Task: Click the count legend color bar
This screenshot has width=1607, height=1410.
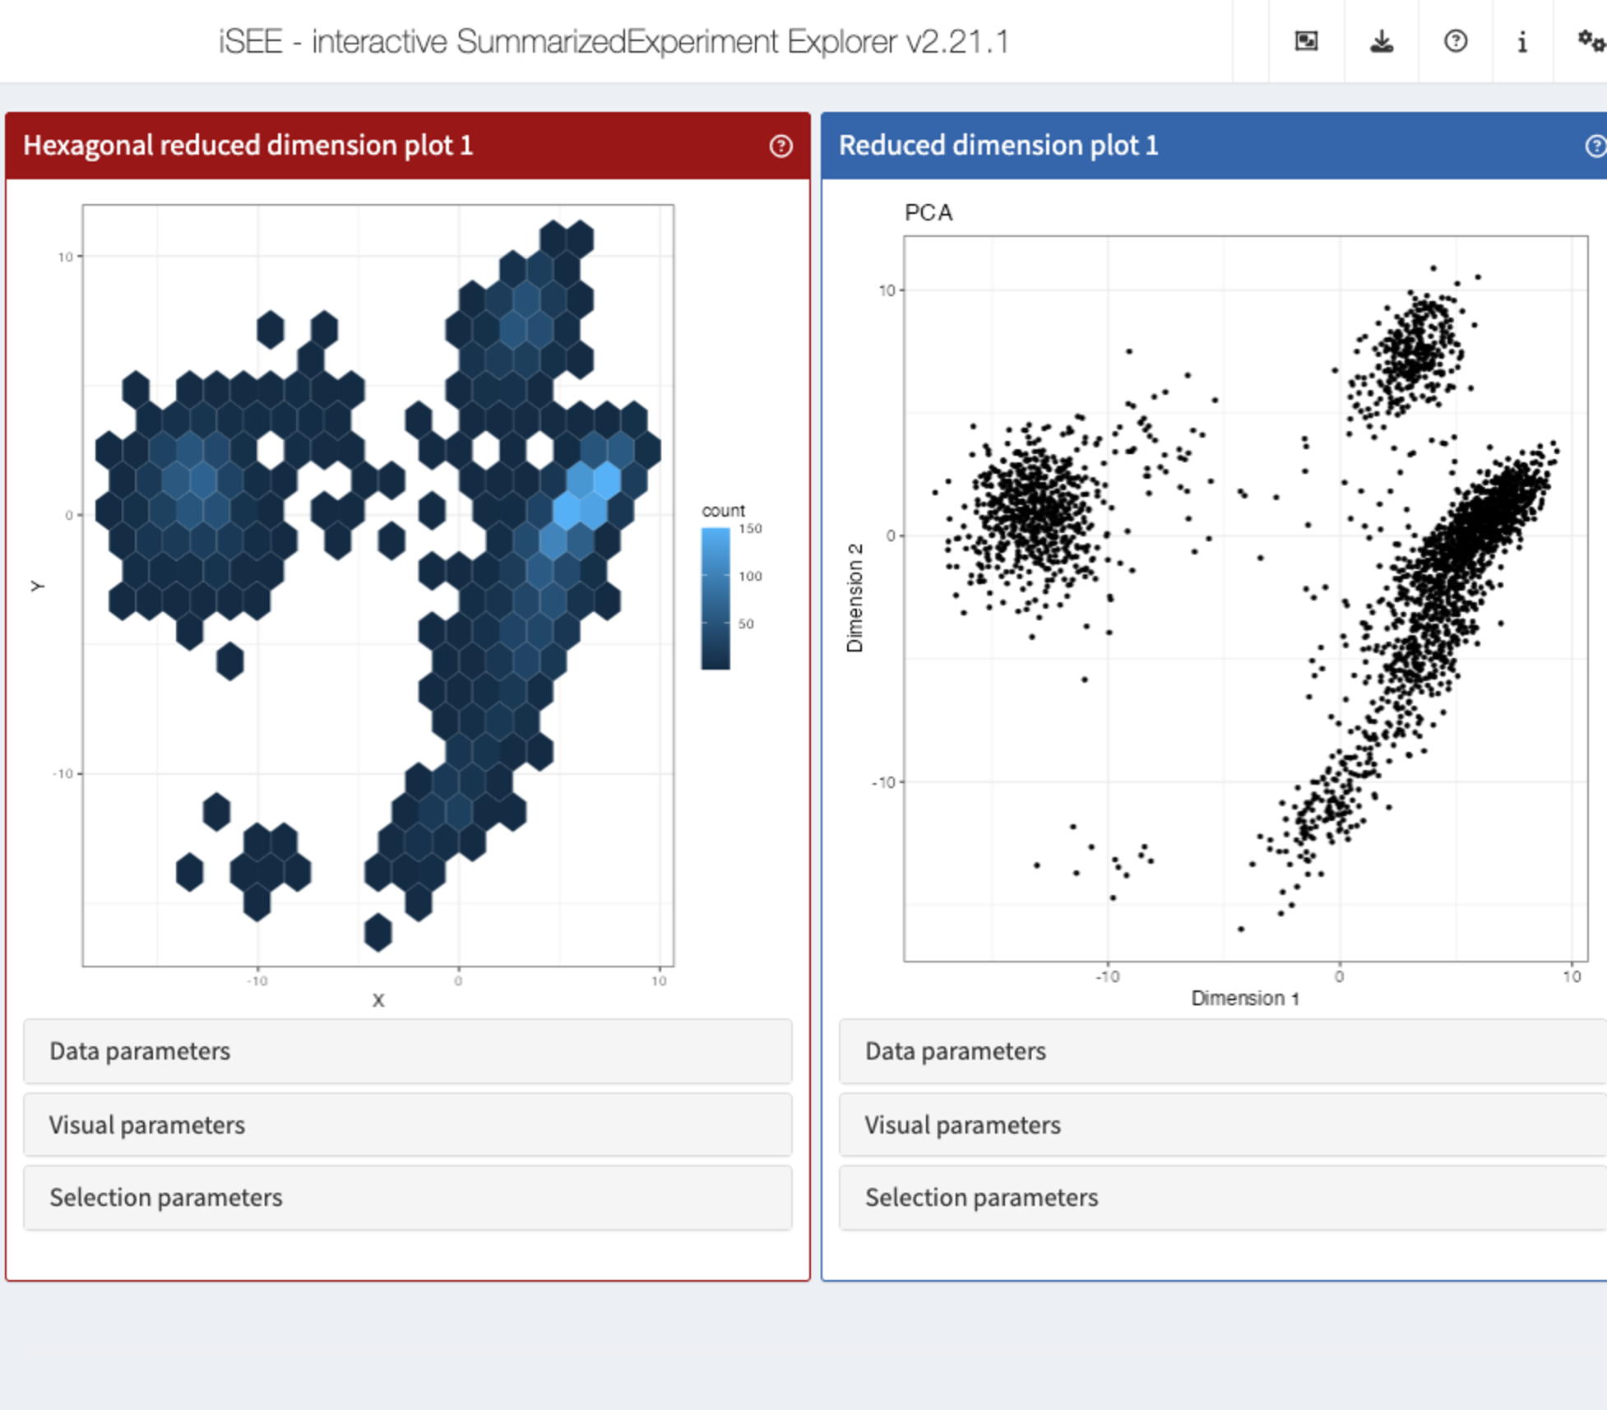Action: [716, 598]
